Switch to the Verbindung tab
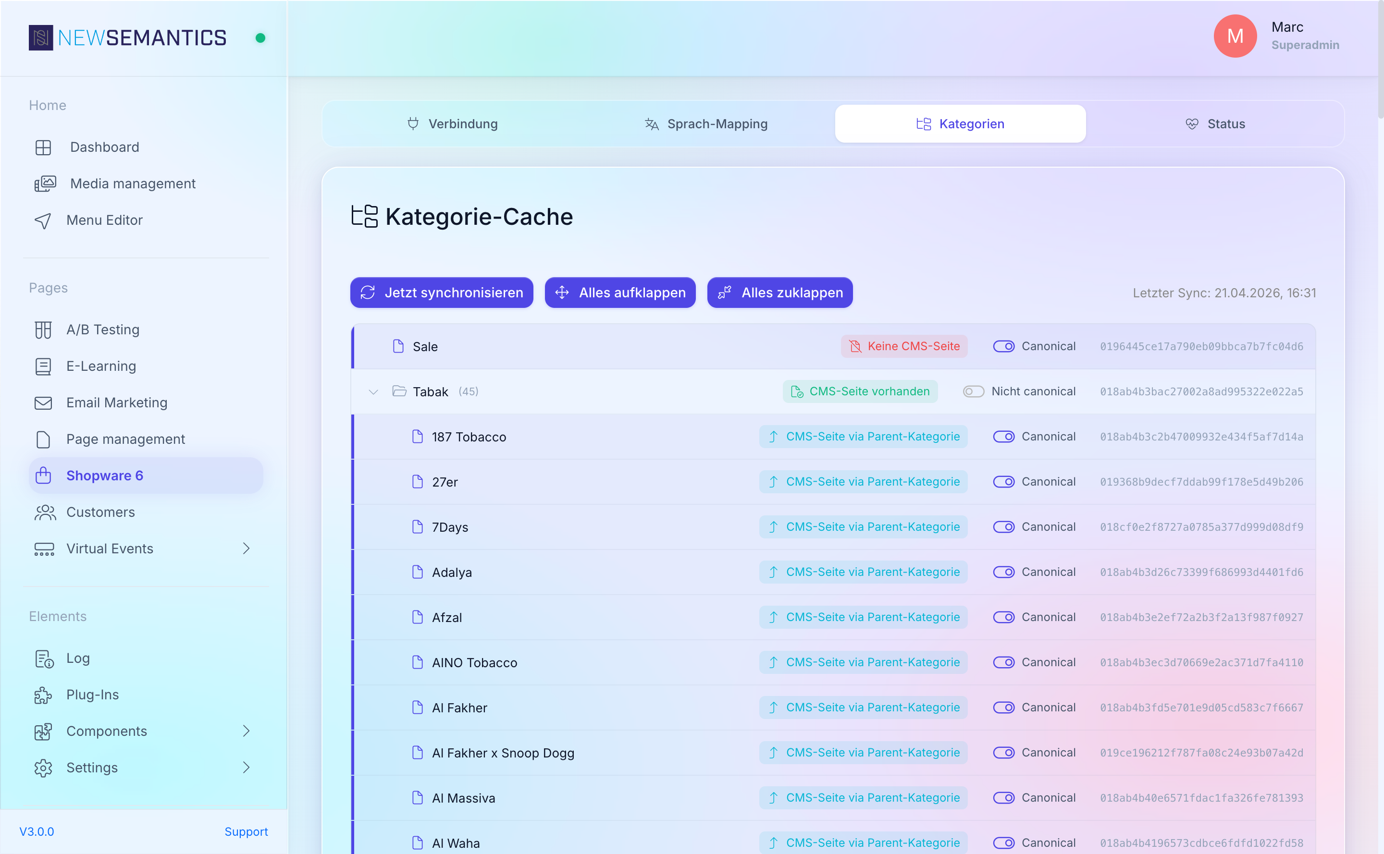The width and height of the screenshot is (1384, 854). [452, 124]
